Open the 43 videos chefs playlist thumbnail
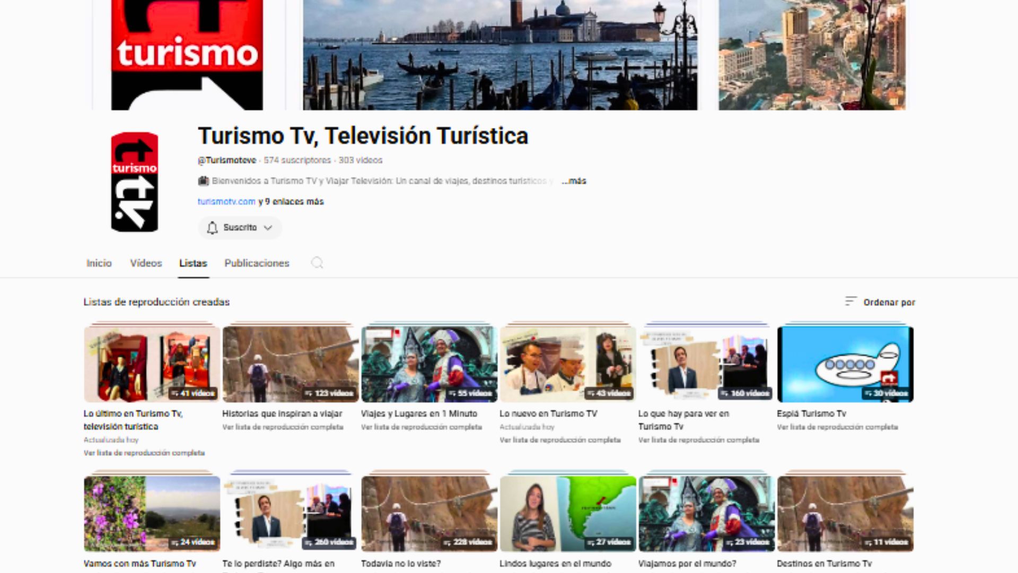The image size is (1018, 573). pyautogui.click(x=568, y=364)
